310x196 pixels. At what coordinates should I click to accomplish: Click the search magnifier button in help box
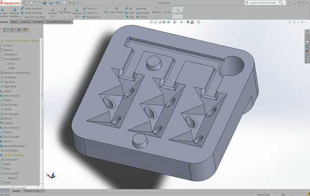click(281, 3)
